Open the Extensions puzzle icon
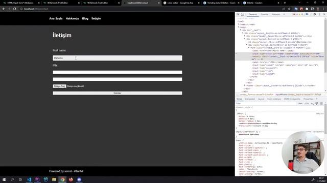 tap(307, 9)
